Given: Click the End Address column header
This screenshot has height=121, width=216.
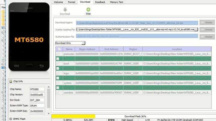Looking at the screenshot, I should pos(111,49).
